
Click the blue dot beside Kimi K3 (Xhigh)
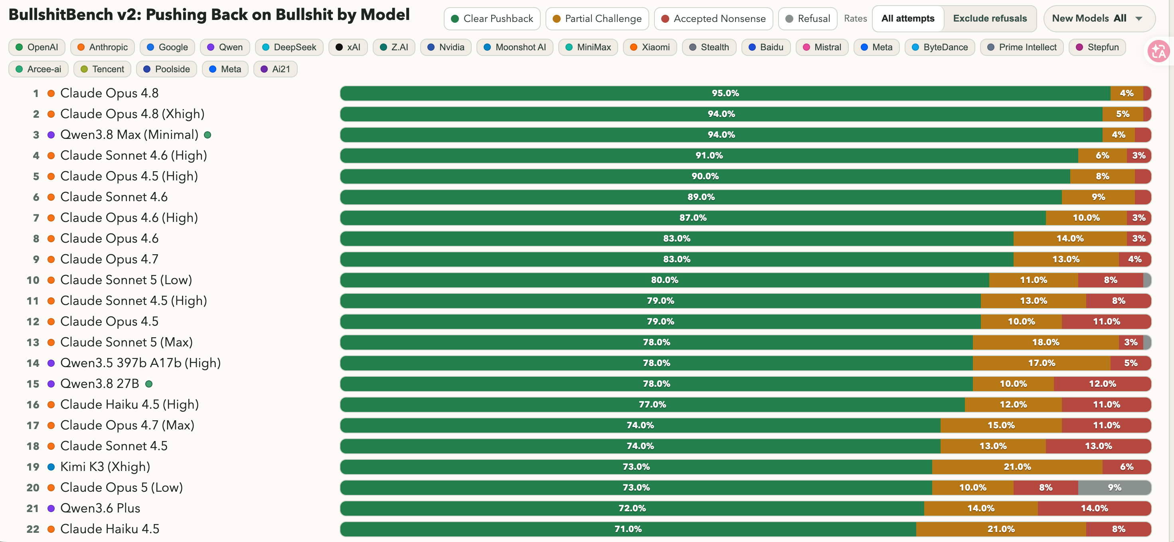coord(51,467)
